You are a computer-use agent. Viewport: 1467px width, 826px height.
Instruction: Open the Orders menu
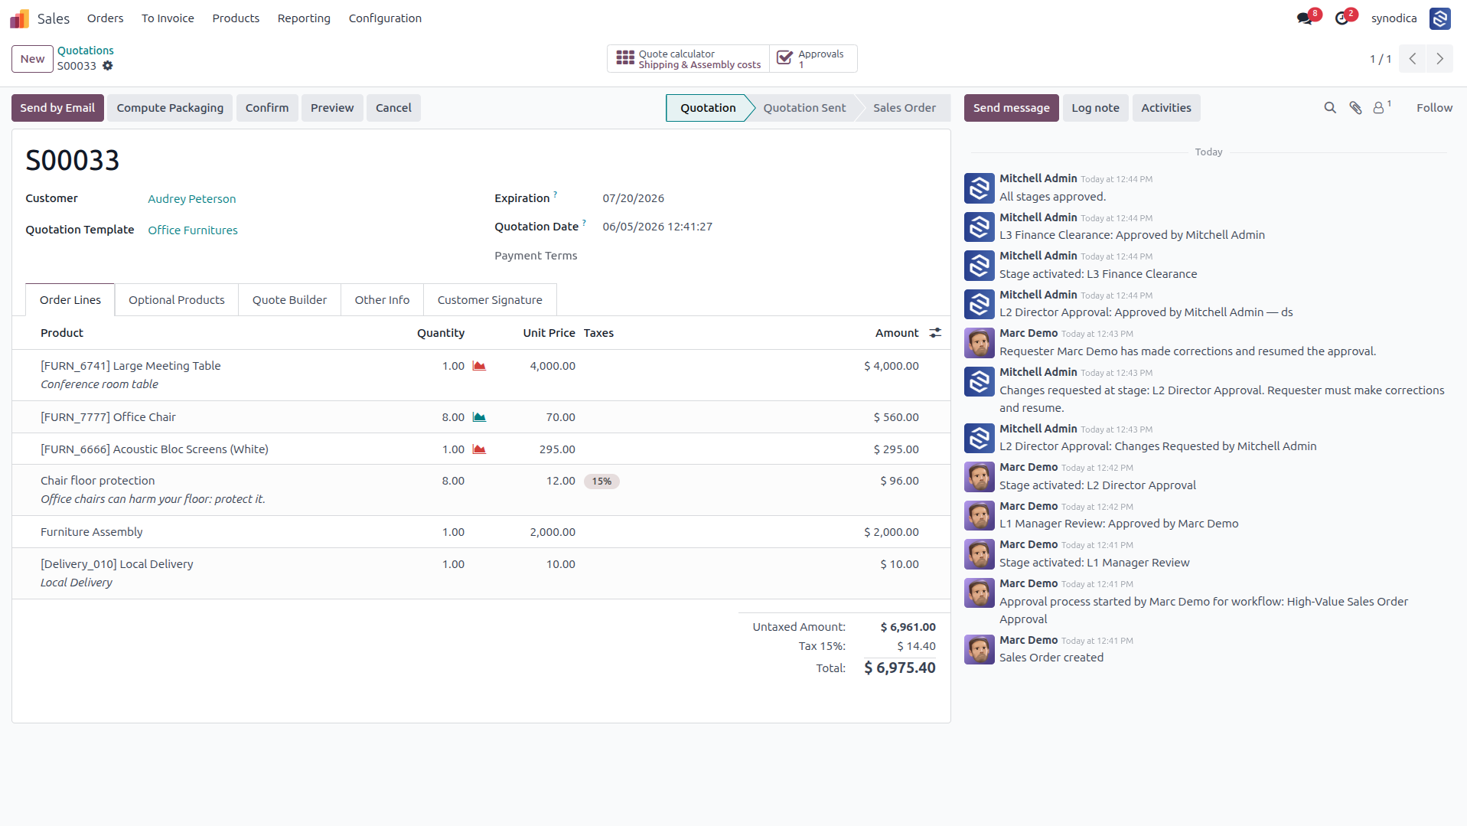click(105, 18)
